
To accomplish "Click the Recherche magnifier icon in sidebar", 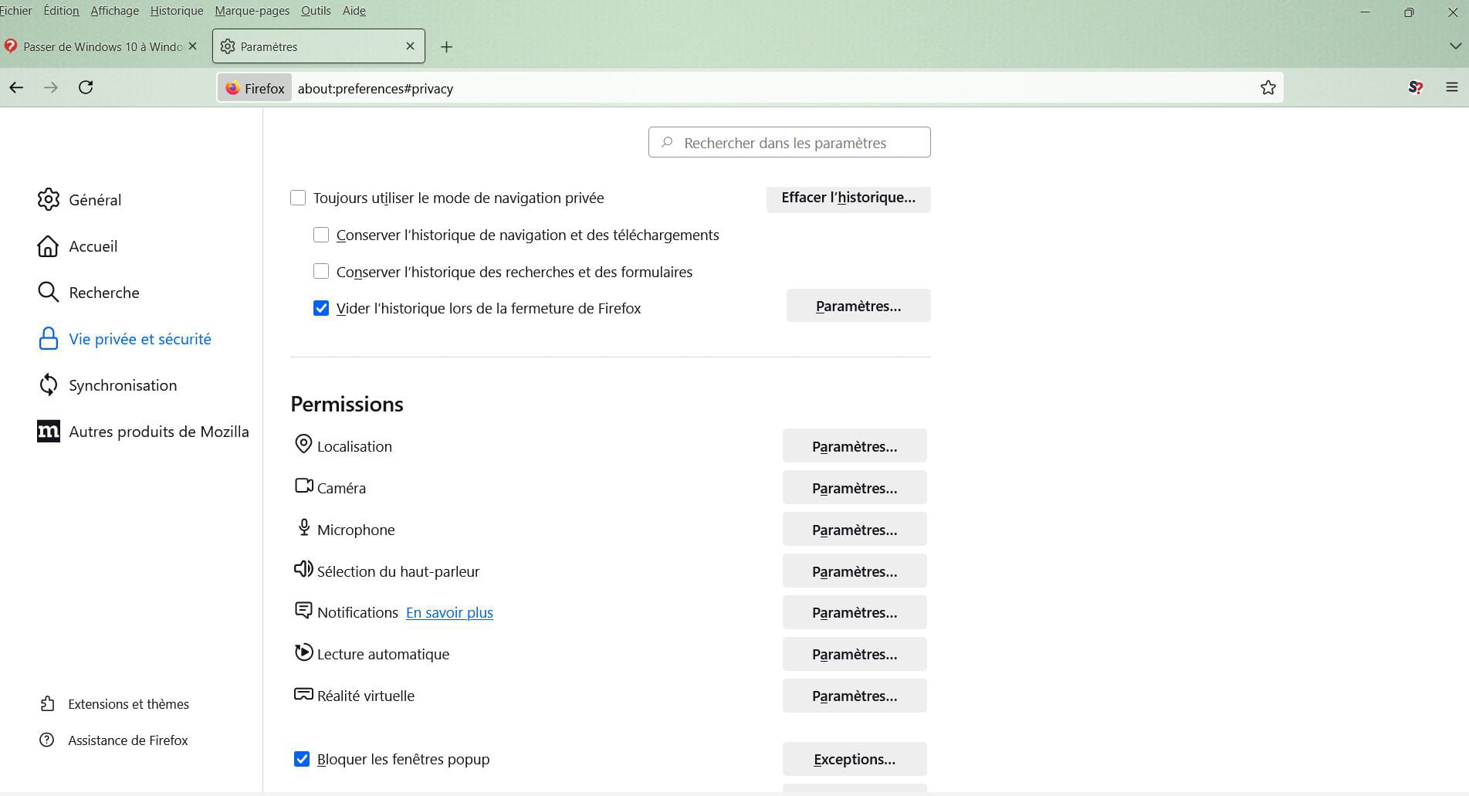I will pos(48,292).
